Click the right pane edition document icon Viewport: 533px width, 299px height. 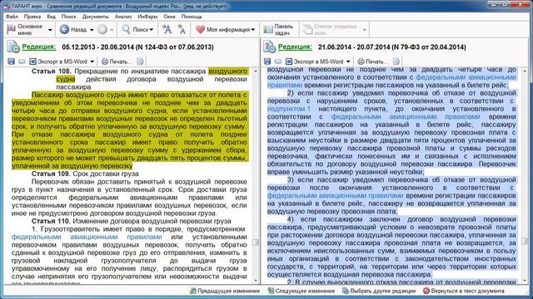click(x=269, y=47)
